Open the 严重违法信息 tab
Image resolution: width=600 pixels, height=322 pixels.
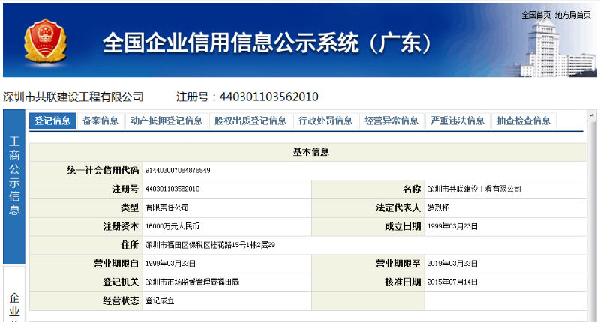coord(457,121)
